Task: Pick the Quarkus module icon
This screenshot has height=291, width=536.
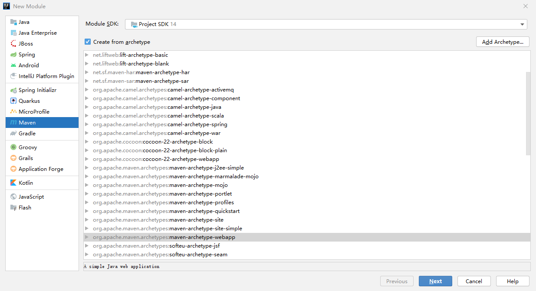Action: pyautogui.click(x=13, y=101)
